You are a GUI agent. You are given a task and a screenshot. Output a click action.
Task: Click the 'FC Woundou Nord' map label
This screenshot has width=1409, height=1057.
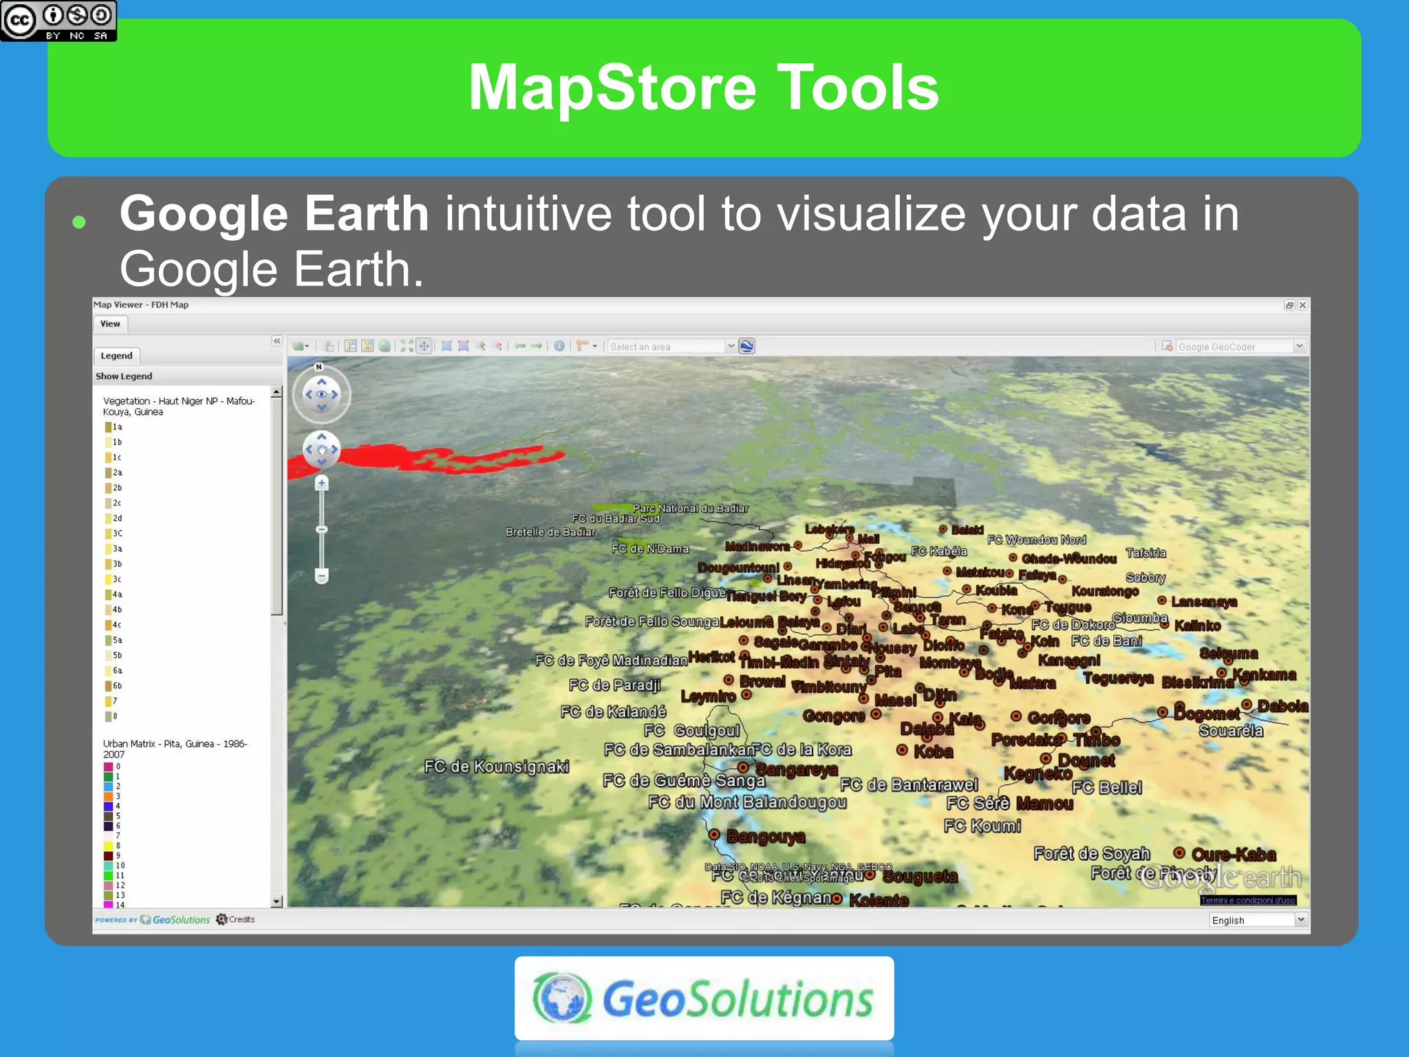click(x=1037, y=540)
